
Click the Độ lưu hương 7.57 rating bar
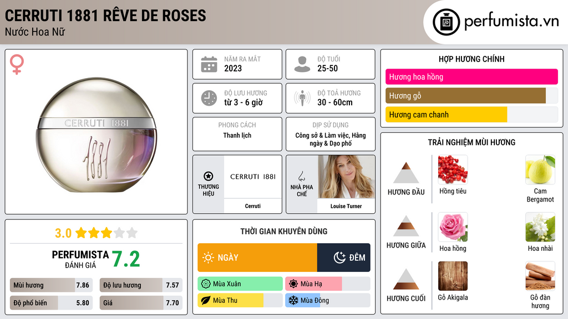[141, 285]
